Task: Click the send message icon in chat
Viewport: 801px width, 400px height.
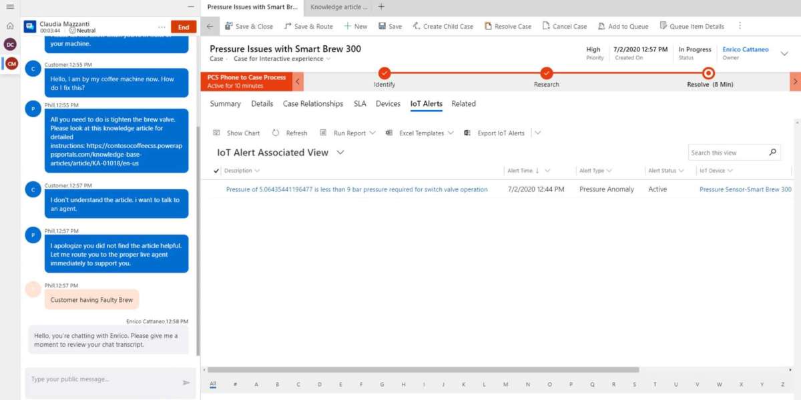Action: [x=187, y=383]
